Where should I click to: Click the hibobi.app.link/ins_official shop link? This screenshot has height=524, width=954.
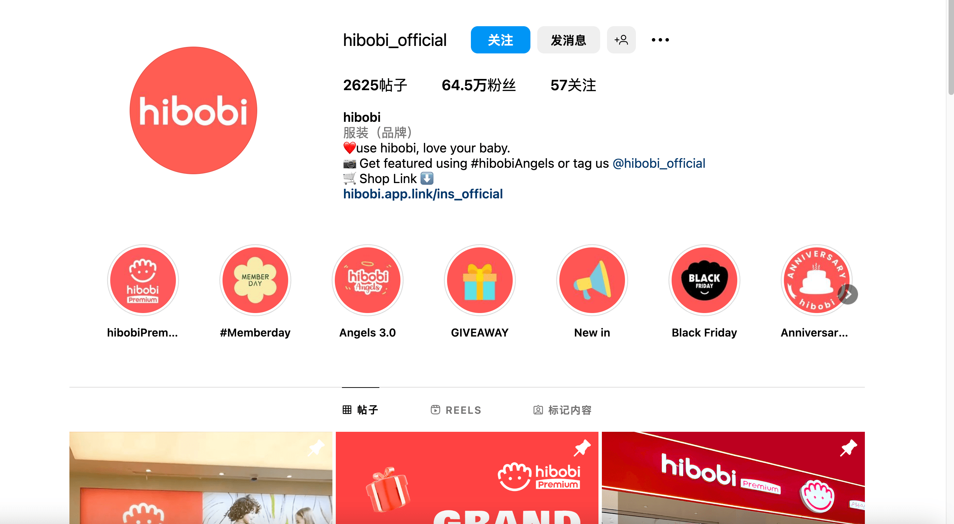click(423, 194)
